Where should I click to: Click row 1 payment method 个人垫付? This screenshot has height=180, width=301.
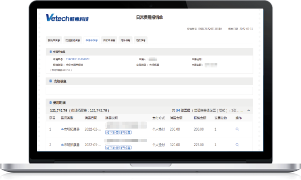[x=159, y=130]
